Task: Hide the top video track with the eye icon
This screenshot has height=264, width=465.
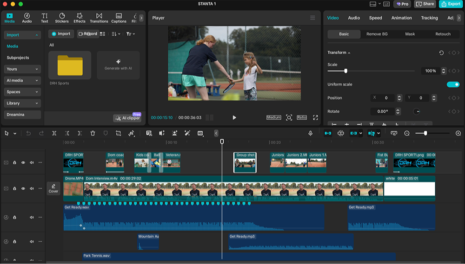Action: click(23, 162)
